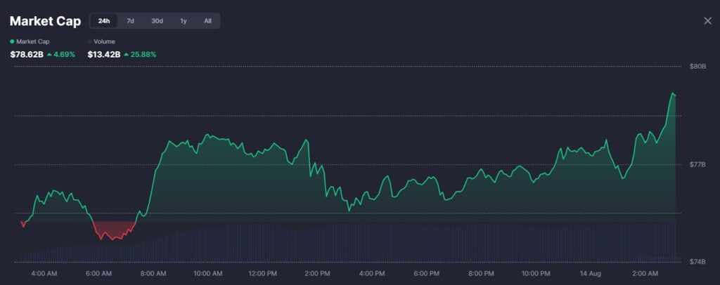Viewport: 720px width, 285px height.
Task: Select the 24h time range tab
Action: (104, 21)
